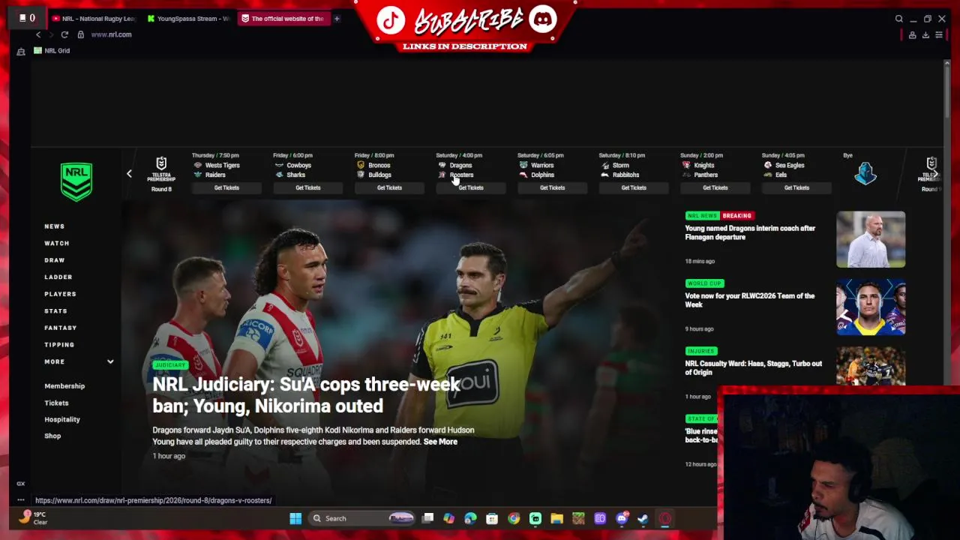Switch to YoungSpassa Stream tab

pyautogui.click(x=189, y=19)
